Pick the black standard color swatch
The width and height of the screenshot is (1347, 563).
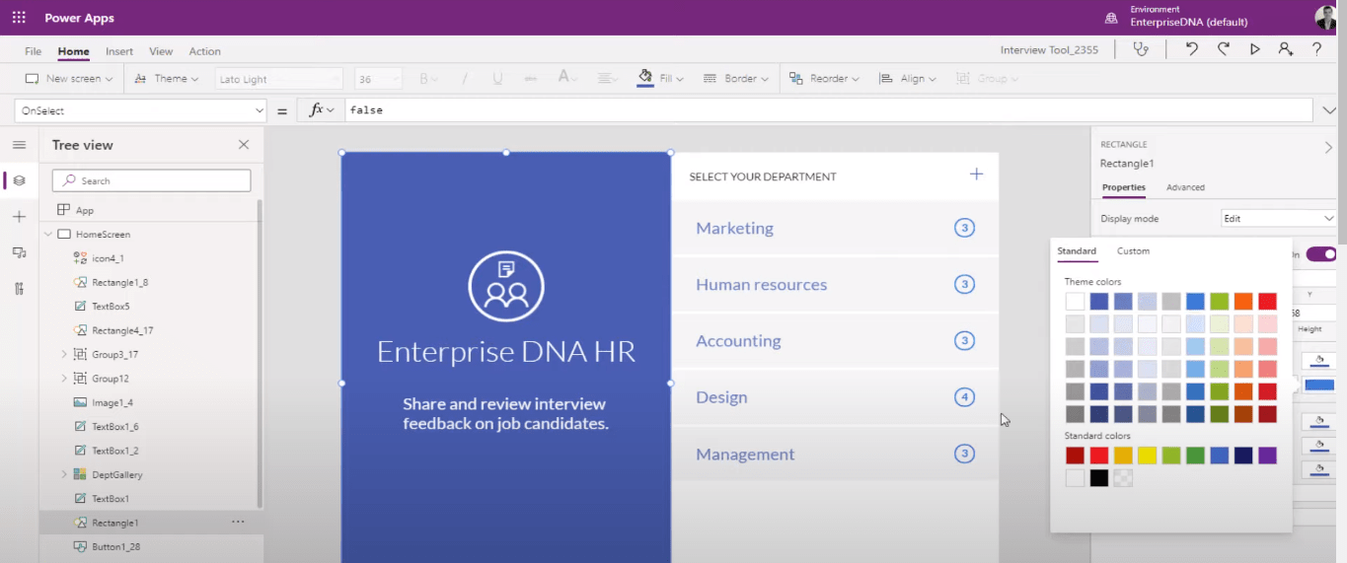1099,478
